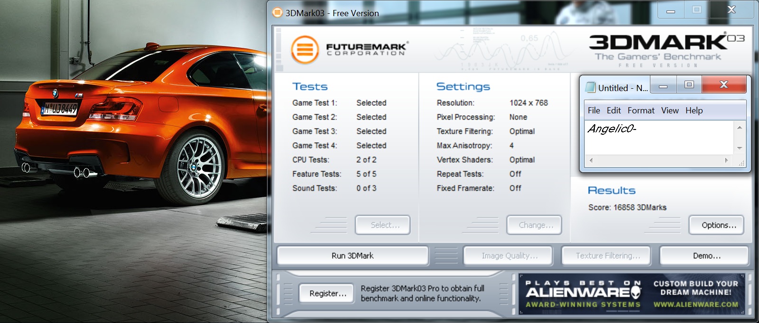Open the File menu in Notepad

click(x=593, y=111)
